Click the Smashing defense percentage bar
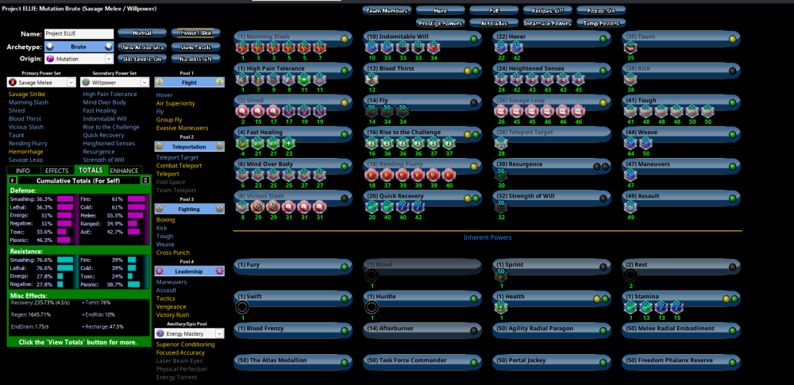 click(x=65, y=199)
